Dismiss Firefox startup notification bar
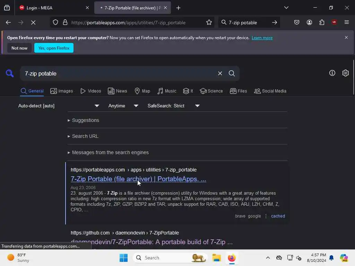The width and height of the screenshot is (355, 266). click(x=346, y=37)
